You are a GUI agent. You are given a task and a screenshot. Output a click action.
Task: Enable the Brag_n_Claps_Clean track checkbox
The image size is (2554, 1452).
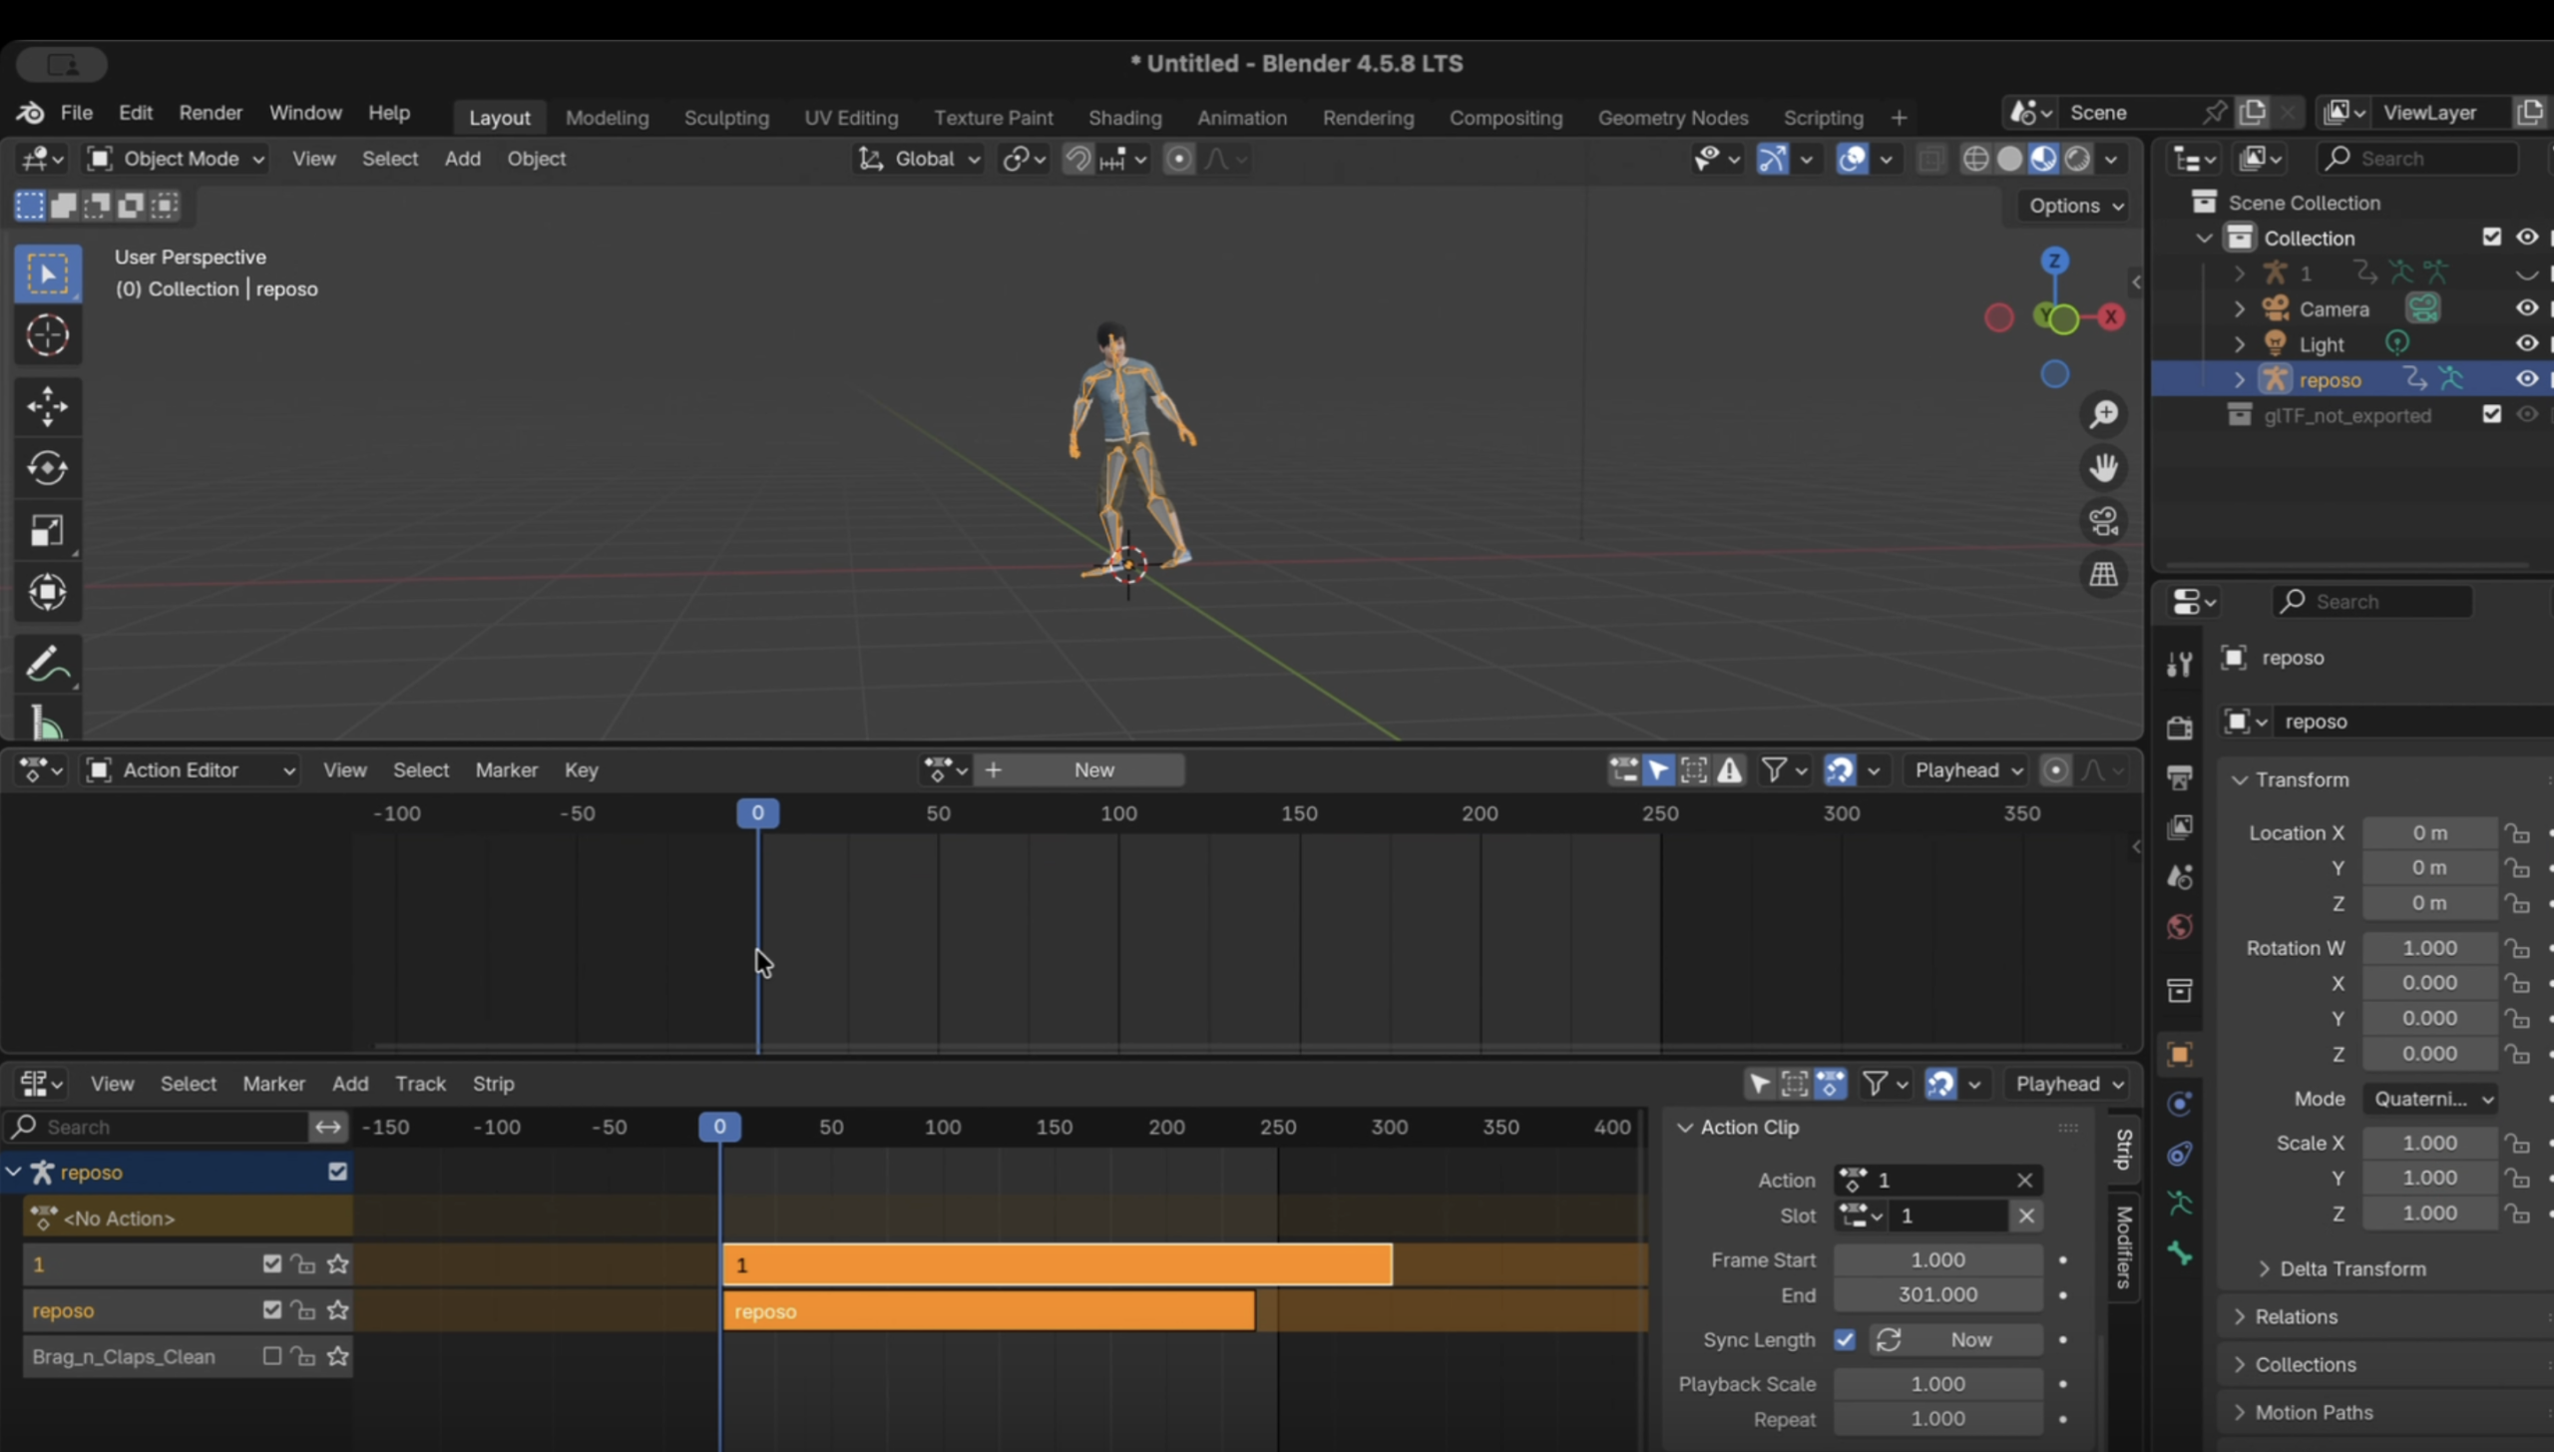(x=271, y=1356)
